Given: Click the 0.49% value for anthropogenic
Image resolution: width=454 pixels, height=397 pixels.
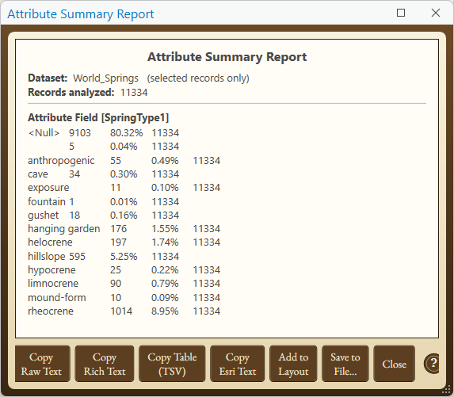Looking at the screenshot, I should (x=165, y=161).
